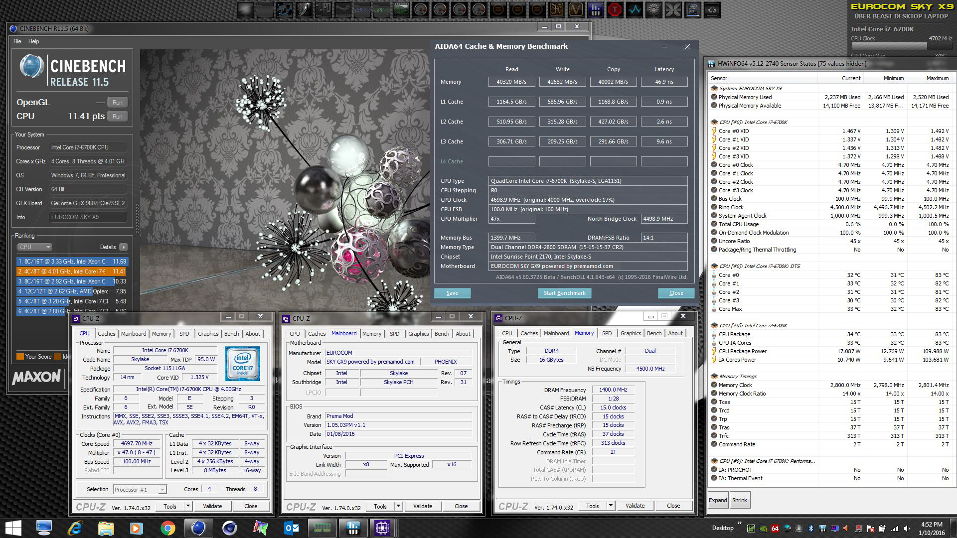Viewport: 957px width, 538px height.
Task: Launch the NVIDIA icon in top dock
Action: 401,9
